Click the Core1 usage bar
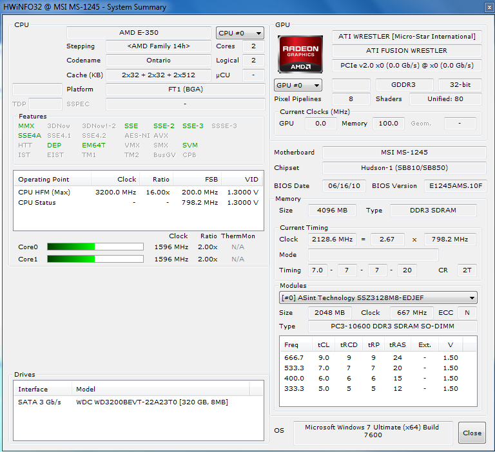The width and height of the screenshot is (495, 452). pyautogui.click(x=95, y=259)
